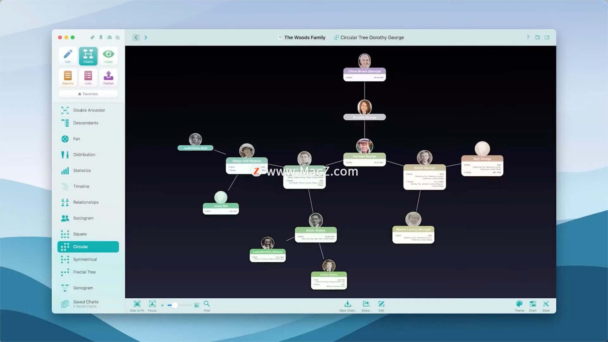Click the Favorites button
Viewport: 608px width, 342px height.
click(x=88, y=94)
